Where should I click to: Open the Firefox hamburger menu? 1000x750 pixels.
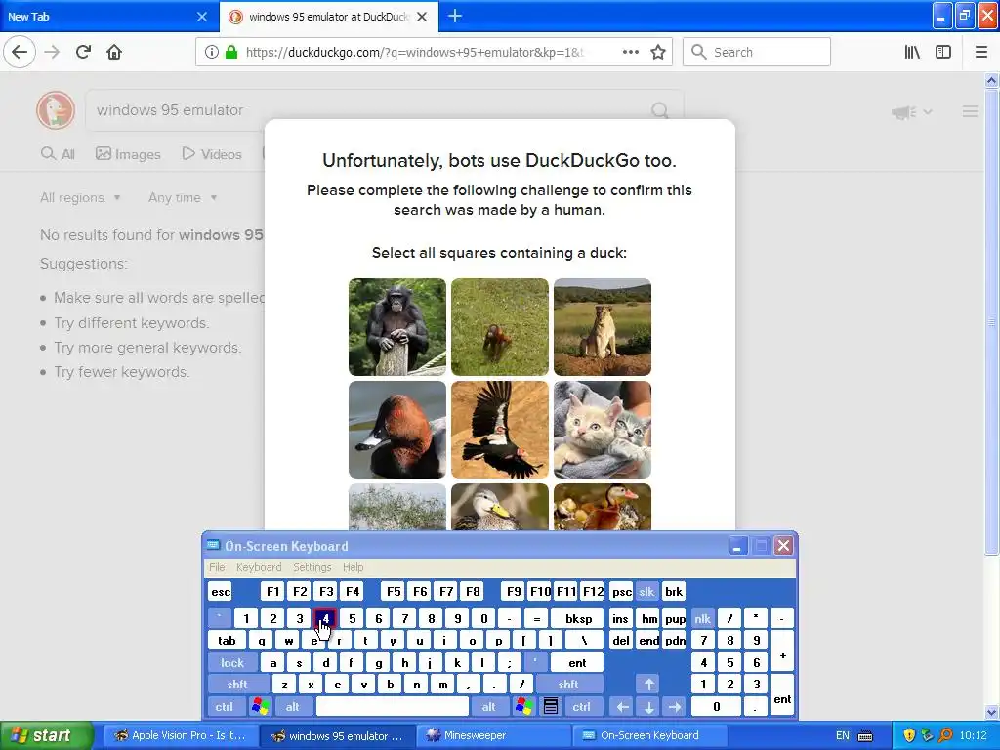click(981, 52)
